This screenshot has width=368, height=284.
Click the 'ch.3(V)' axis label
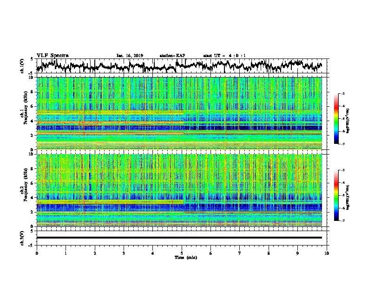tap(22, 238)
